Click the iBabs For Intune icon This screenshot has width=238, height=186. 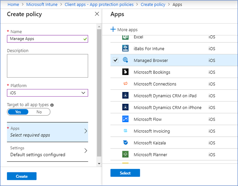click(125, 48)
